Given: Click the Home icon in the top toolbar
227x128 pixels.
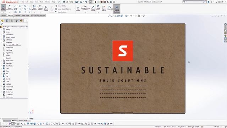Looking at the screenshot, I should point(64,2).
